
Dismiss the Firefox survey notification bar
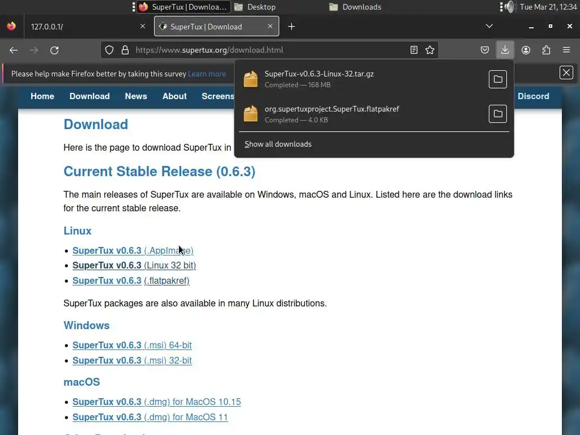pyautogui.click(x=566, y=72)
